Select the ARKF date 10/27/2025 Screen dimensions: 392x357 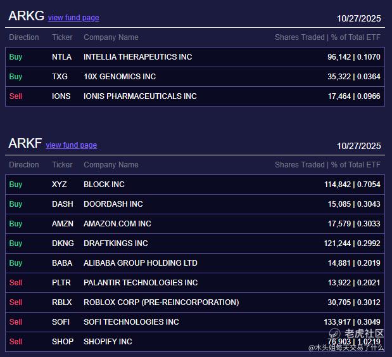tap(358, 146)
